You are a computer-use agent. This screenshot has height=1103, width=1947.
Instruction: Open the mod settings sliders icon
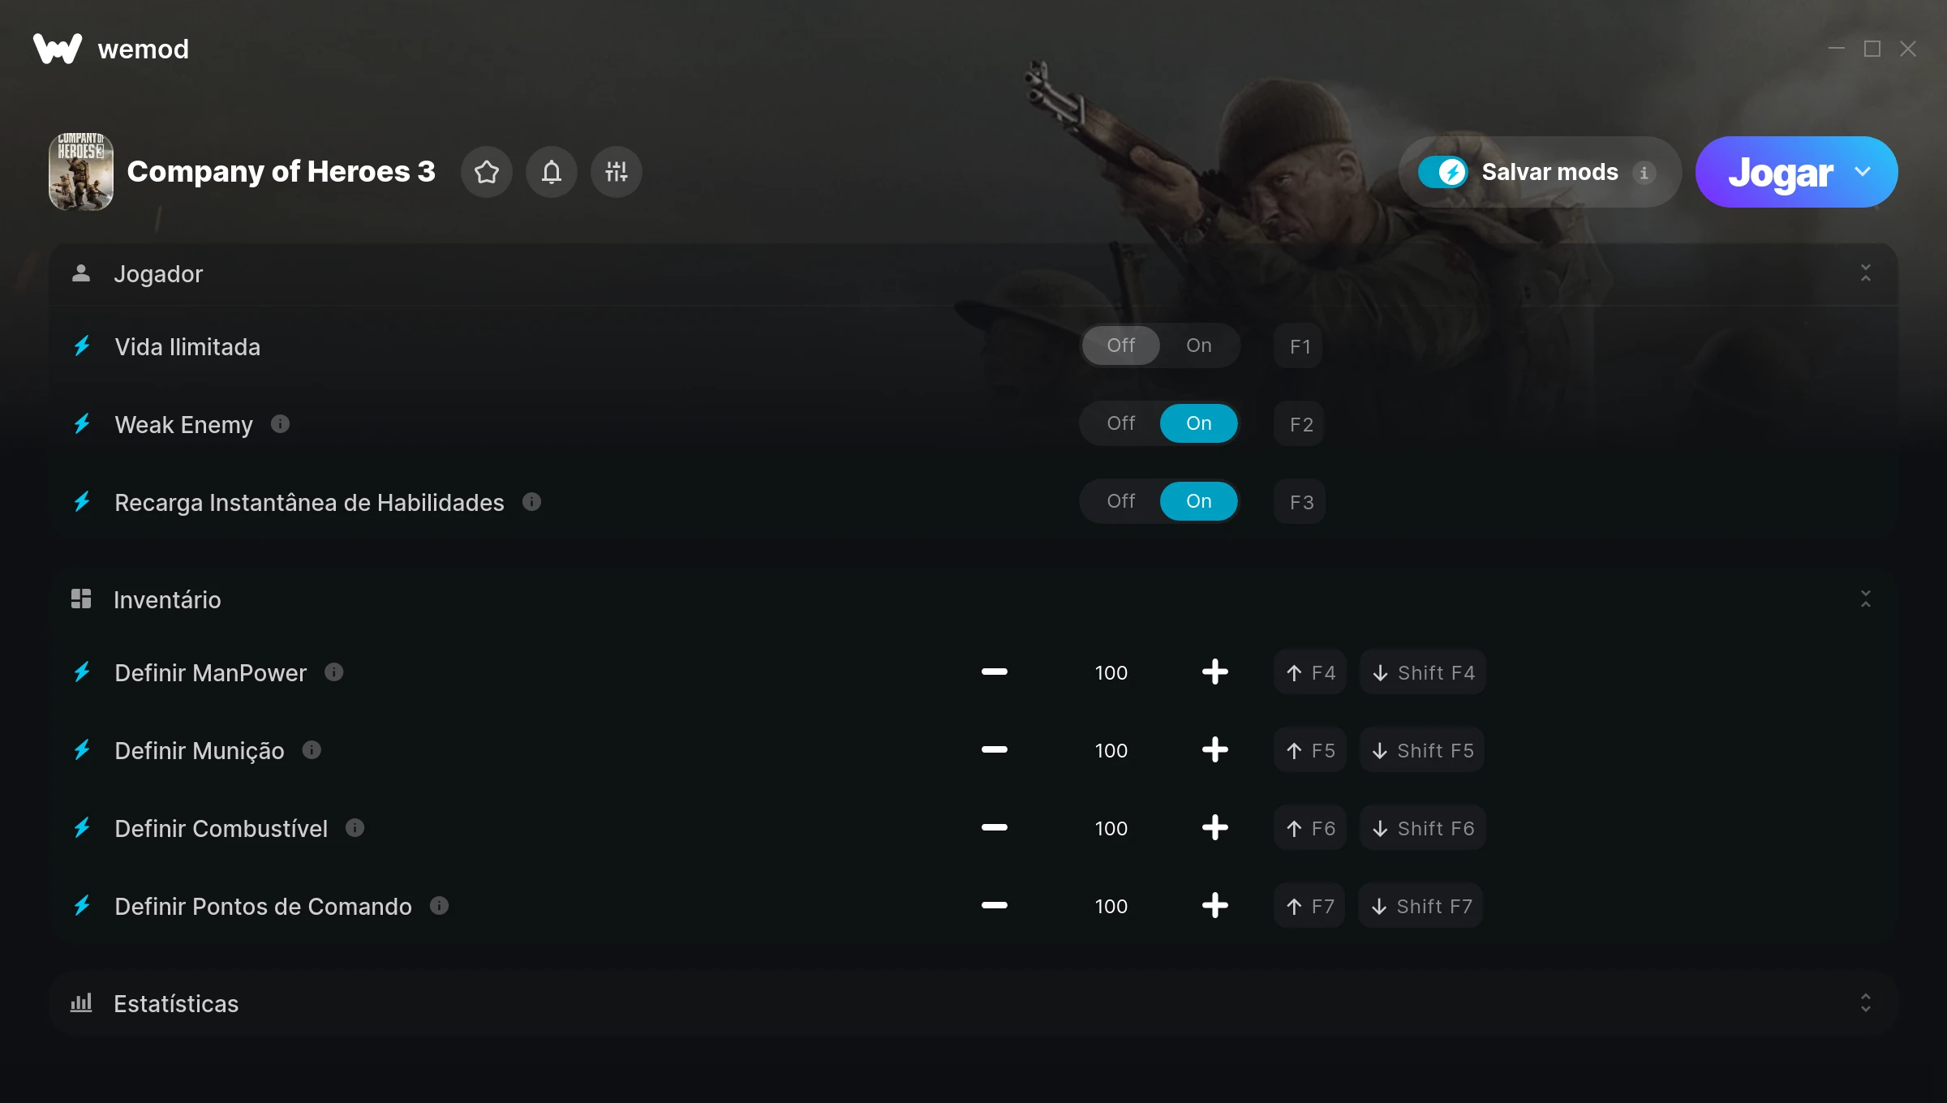click(x=617, y=172)
